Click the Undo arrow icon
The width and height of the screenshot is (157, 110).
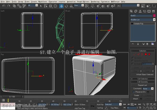coord(4,6)
